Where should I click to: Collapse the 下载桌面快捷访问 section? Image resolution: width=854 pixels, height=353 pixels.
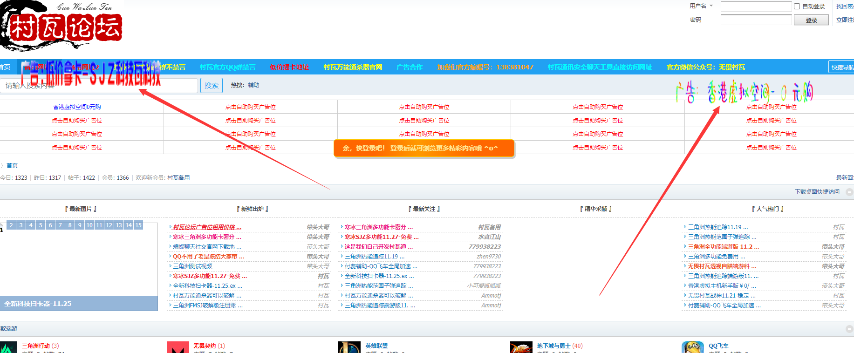click(849, 192)
